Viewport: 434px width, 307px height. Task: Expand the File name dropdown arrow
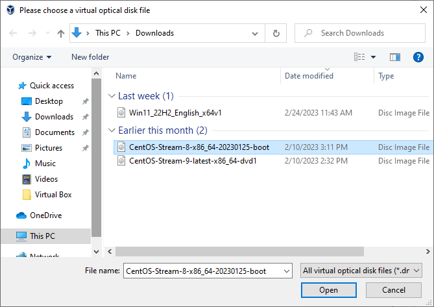(x=287, y=271)
